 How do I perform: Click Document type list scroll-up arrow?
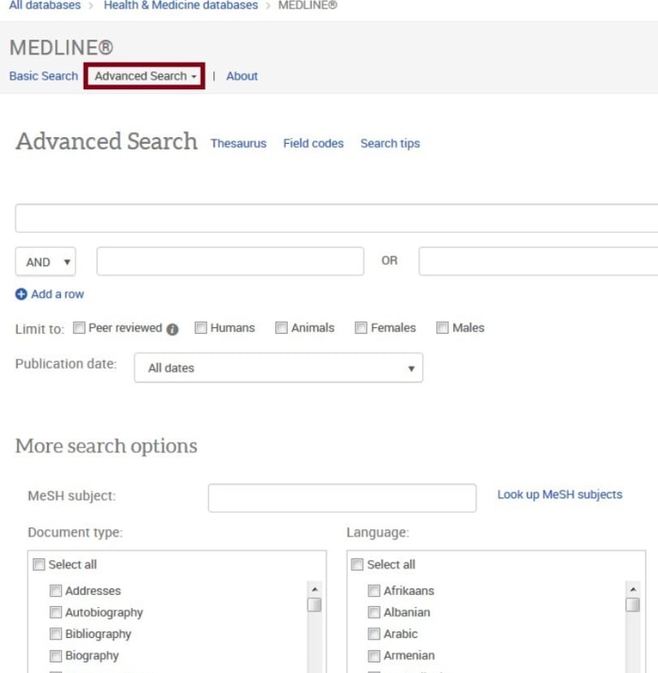[314, 589]
